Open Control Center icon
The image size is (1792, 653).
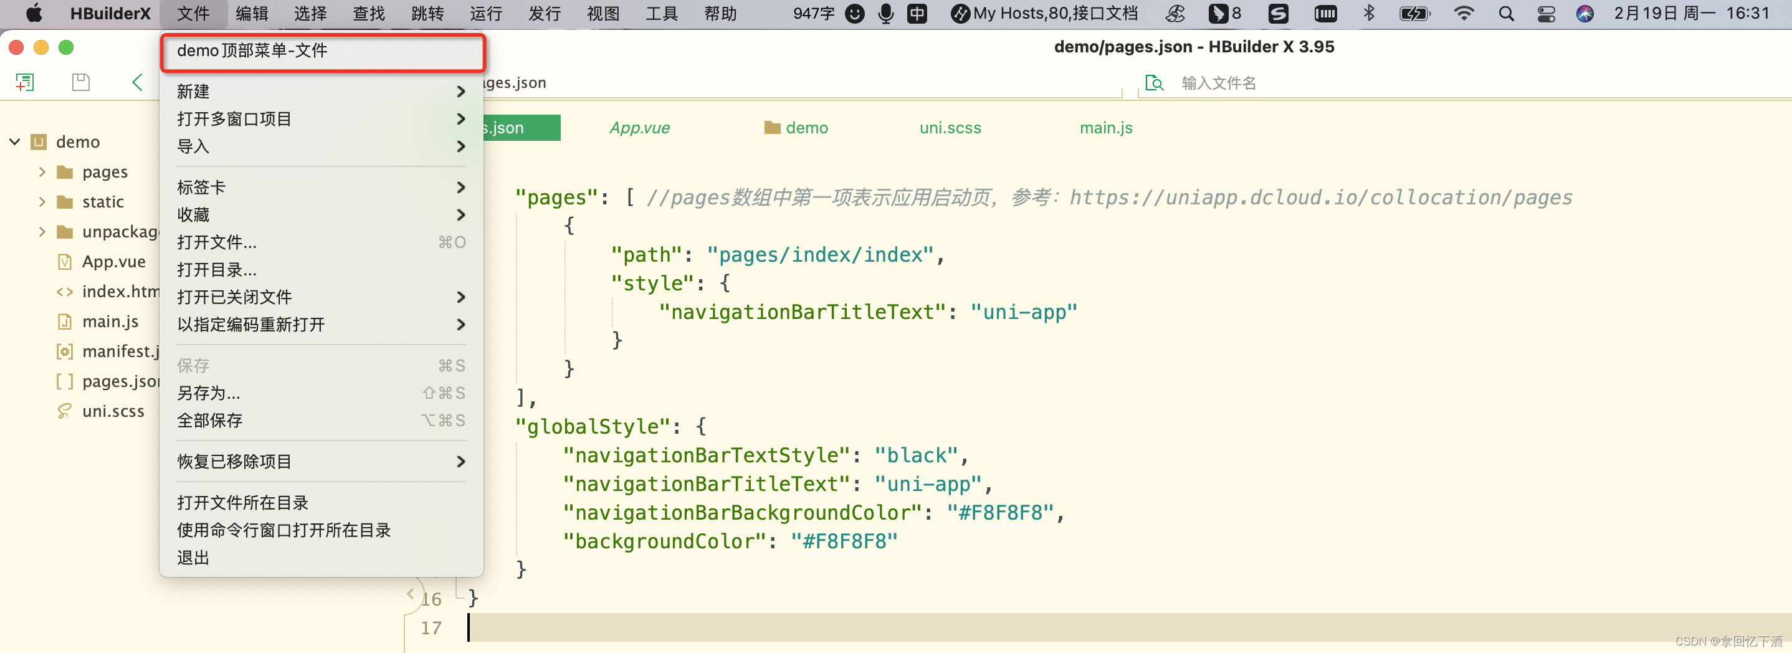(x=1546, y=13)
